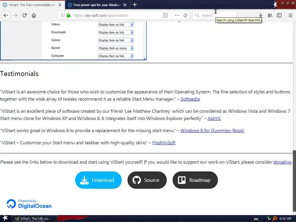Open the GitHub Source button
Screen dimensions: 296x222
point(147,180)
